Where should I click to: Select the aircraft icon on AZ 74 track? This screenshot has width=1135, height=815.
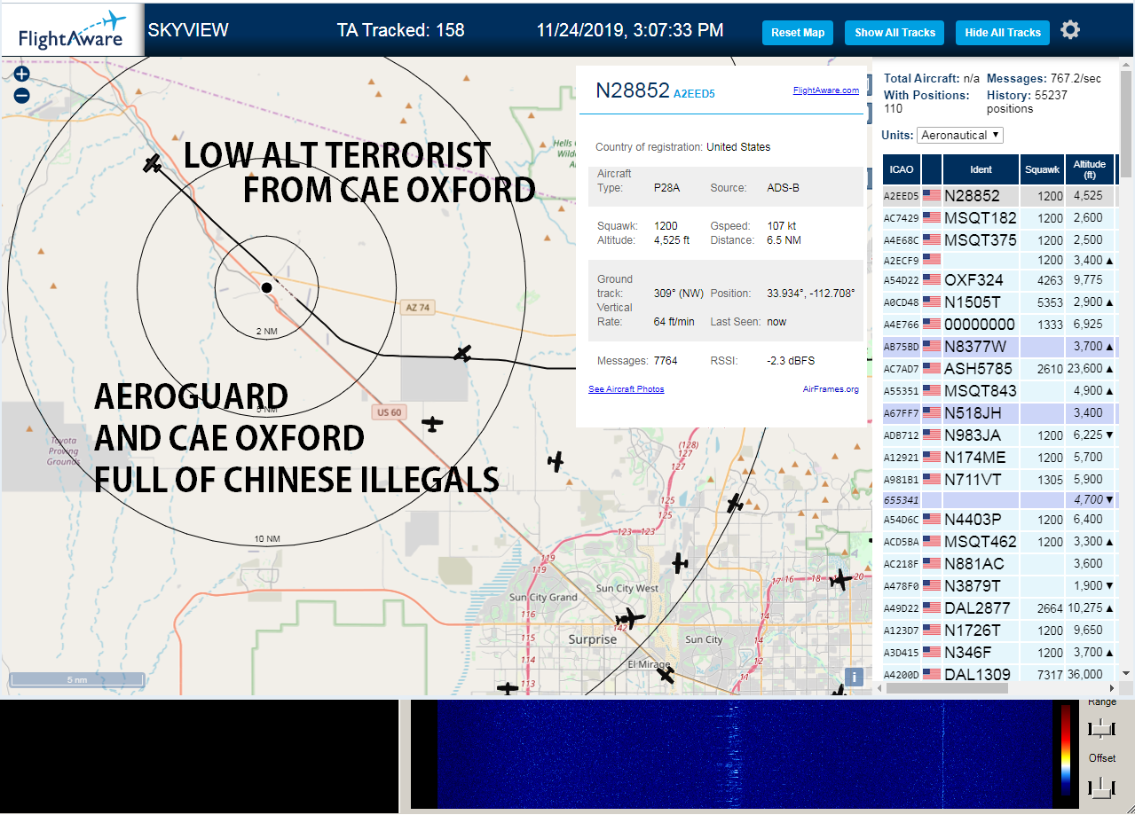(462, 353)
